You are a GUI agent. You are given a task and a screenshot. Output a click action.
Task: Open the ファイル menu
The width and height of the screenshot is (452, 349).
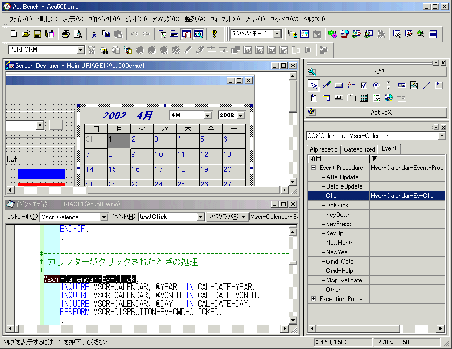coord(20,19)
